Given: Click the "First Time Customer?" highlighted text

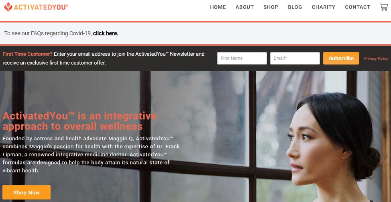Looking at the screenshot, I should click(28, 54).
